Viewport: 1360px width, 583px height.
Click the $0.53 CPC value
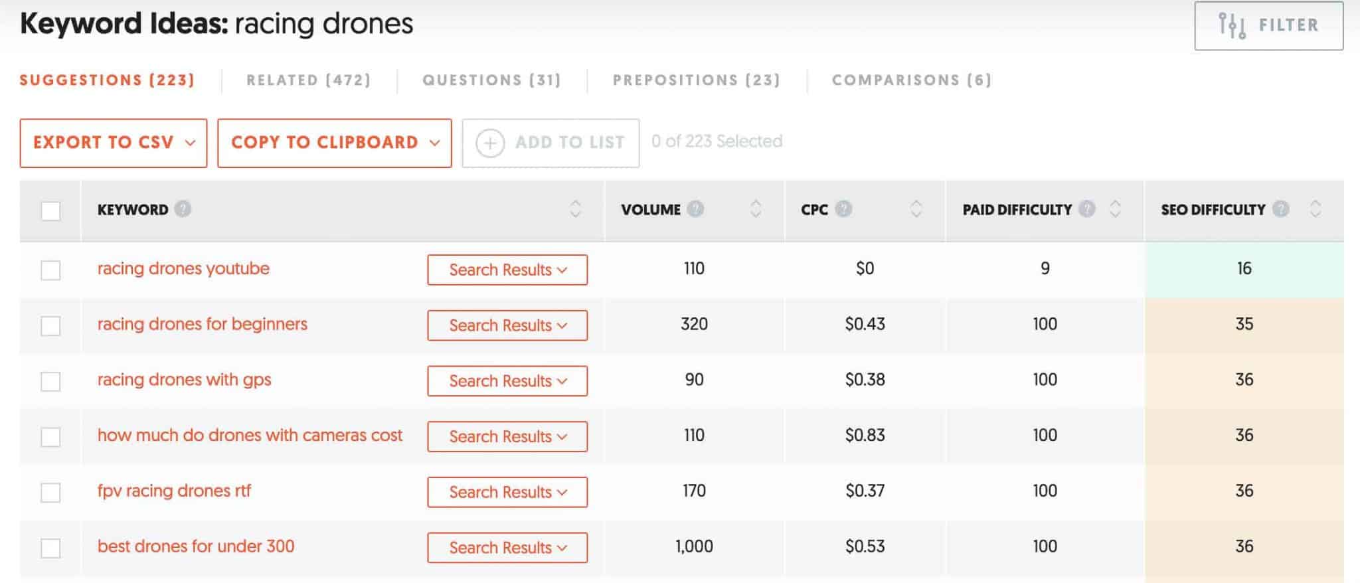coord(865,546)
